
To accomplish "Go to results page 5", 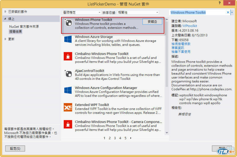I will coord(125,138).
